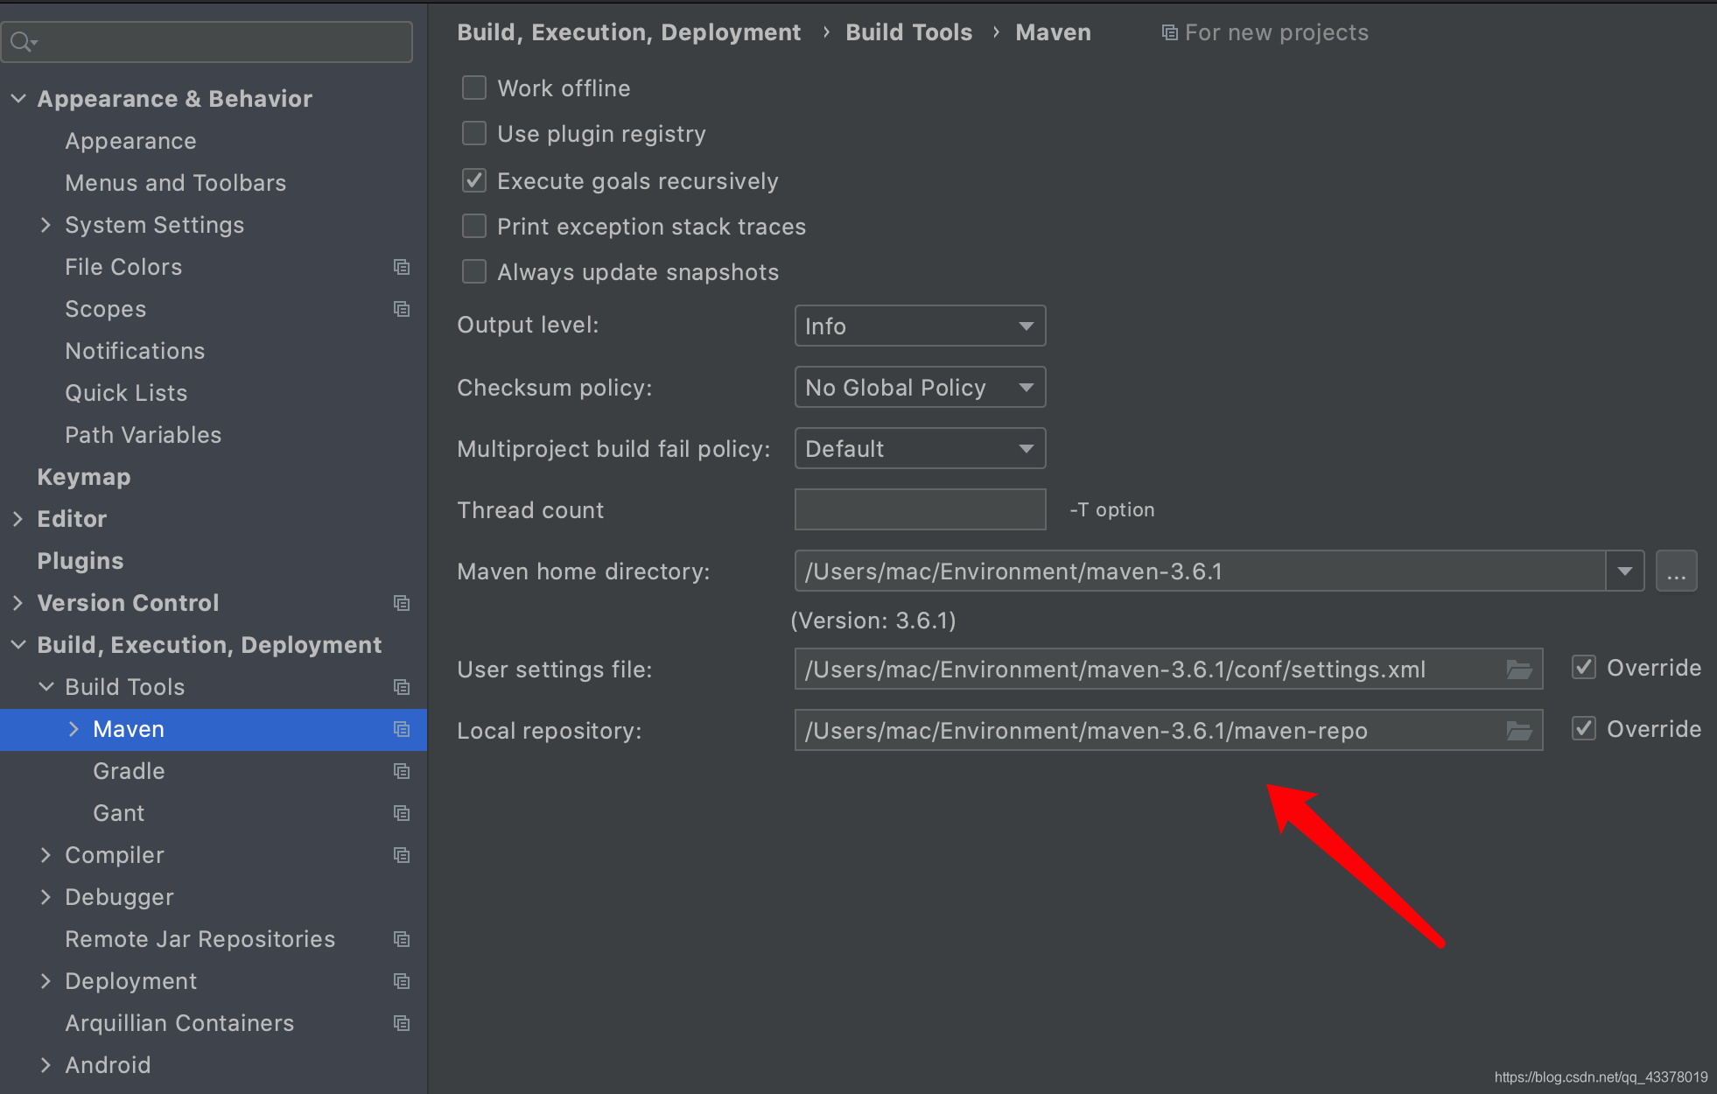Viewport: 1717px width, 1094px height.
Task: Enable Always update snapshots checkbox
Action: coord(474,271)
